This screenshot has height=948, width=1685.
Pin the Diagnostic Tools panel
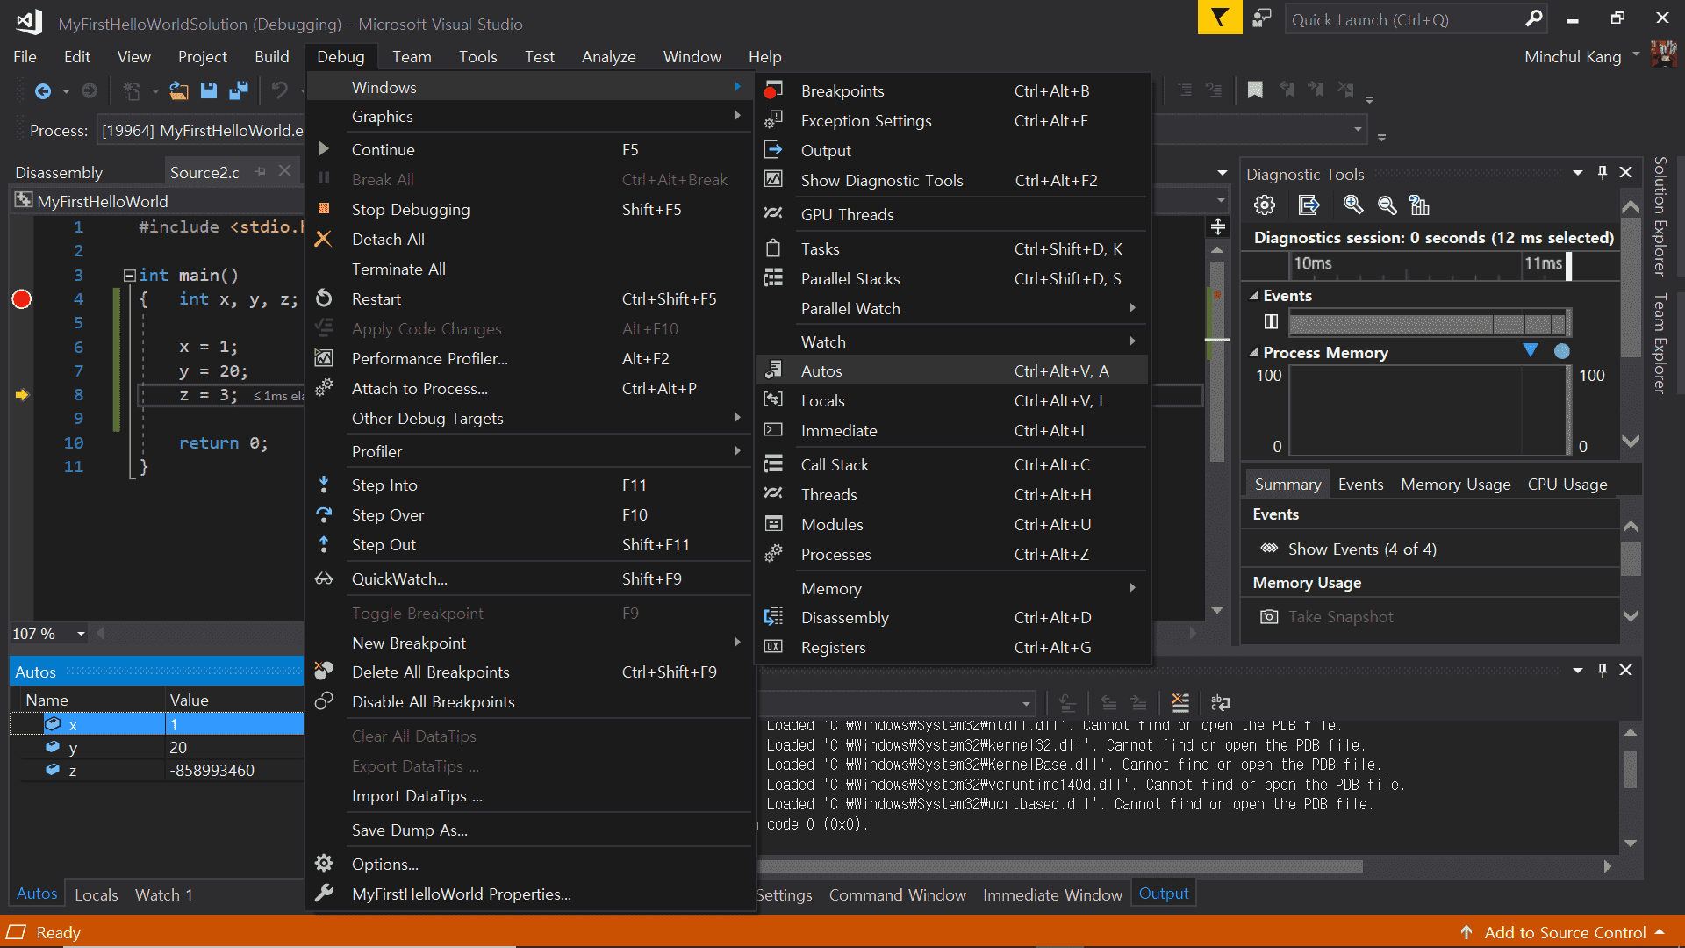pyautogui.click(x=1603, y=173)
